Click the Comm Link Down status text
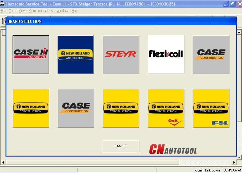 point(207,170)
